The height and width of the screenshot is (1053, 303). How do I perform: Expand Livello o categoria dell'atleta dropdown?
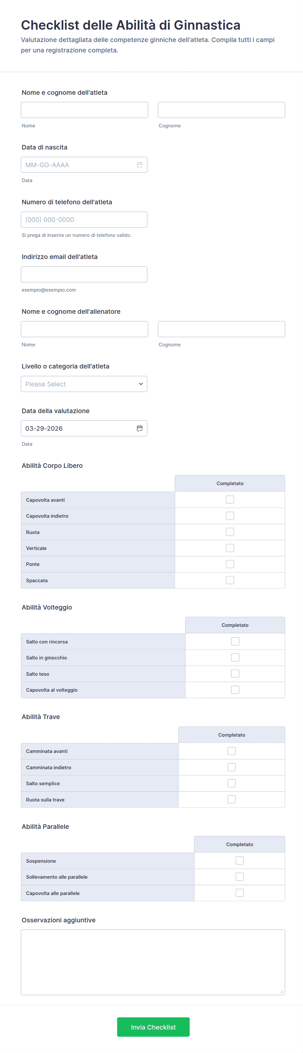pyautogui.click(x=84, y=384)
